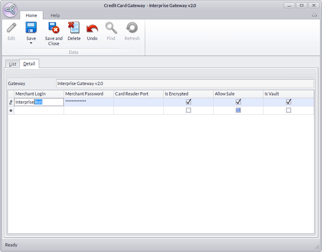Click the Edit pencil icon

pyautogui.click(x=11, y=28)
